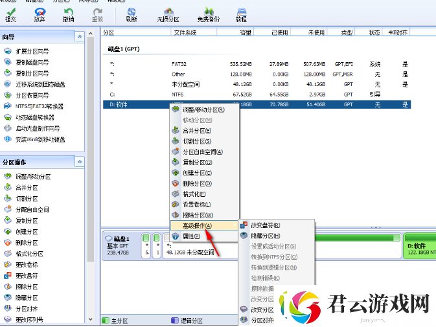Viewport: 436px width, 327px height.
Task: Choose 属性(P) from context menu
Action: click(204, 236)
